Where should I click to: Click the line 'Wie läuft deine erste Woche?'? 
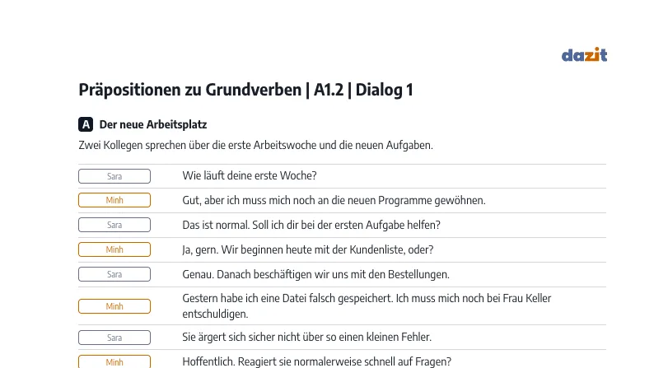[250, 175]
